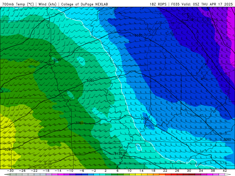The width and height of the screenshot is (235, 176).
Task: Click the -14 value on the temperature scale
Action: click(58, 171)
